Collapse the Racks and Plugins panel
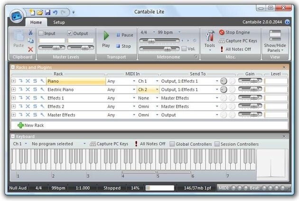 tap(13, 67)
